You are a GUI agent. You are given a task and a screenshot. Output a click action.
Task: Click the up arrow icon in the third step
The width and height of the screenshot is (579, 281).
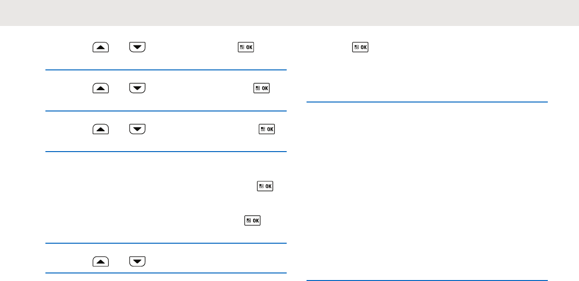point(101,128)
